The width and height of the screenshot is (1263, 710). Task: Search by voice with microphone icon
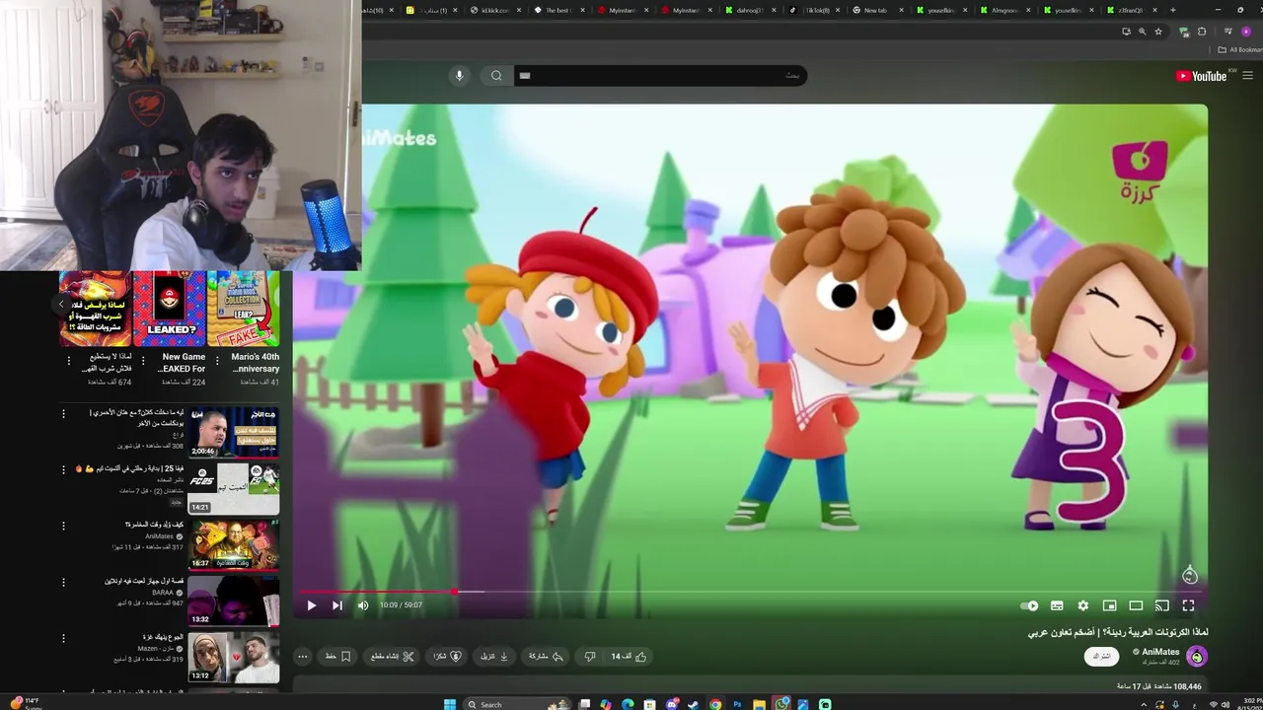coord(459,76)
